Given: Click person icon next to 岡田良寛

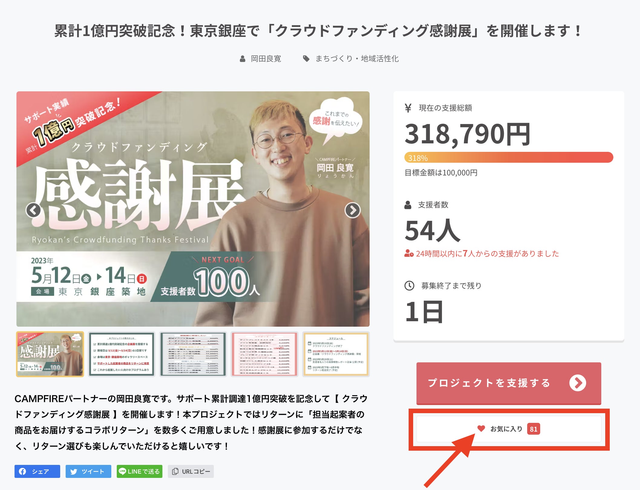Looking at the screenshot, I should [242, 59].
